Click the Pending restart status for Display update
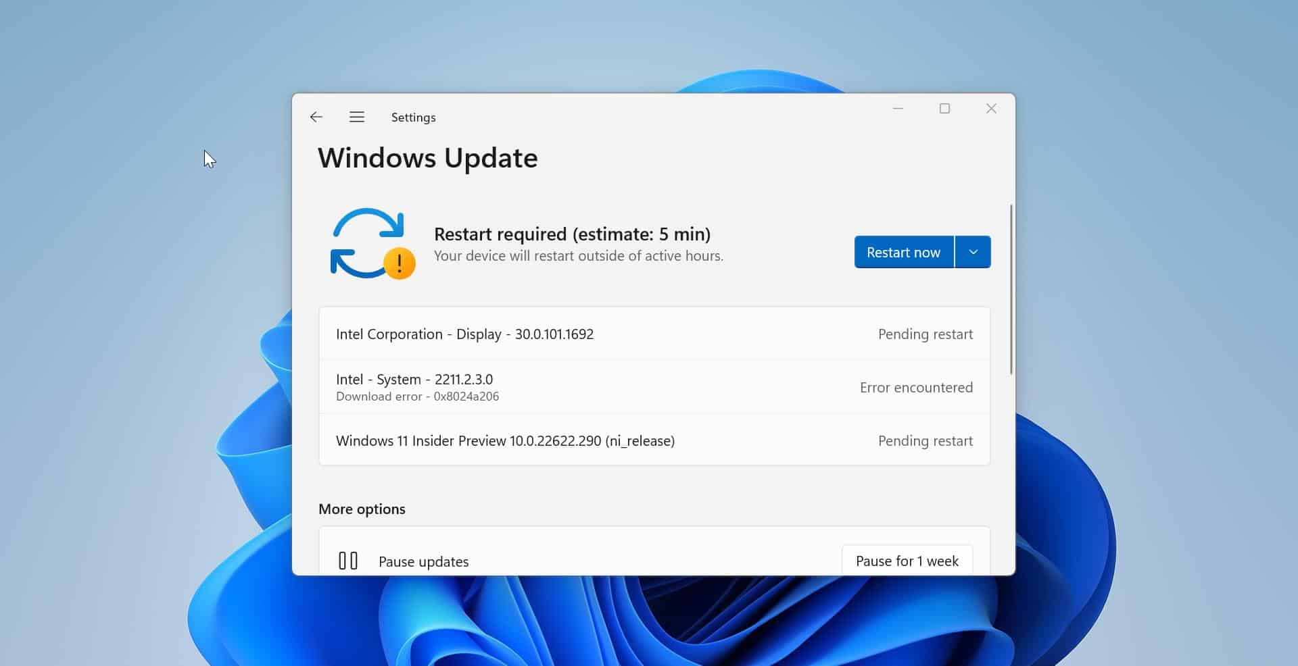This screenshot has height=666, width=1298. (x=926, y=334)
